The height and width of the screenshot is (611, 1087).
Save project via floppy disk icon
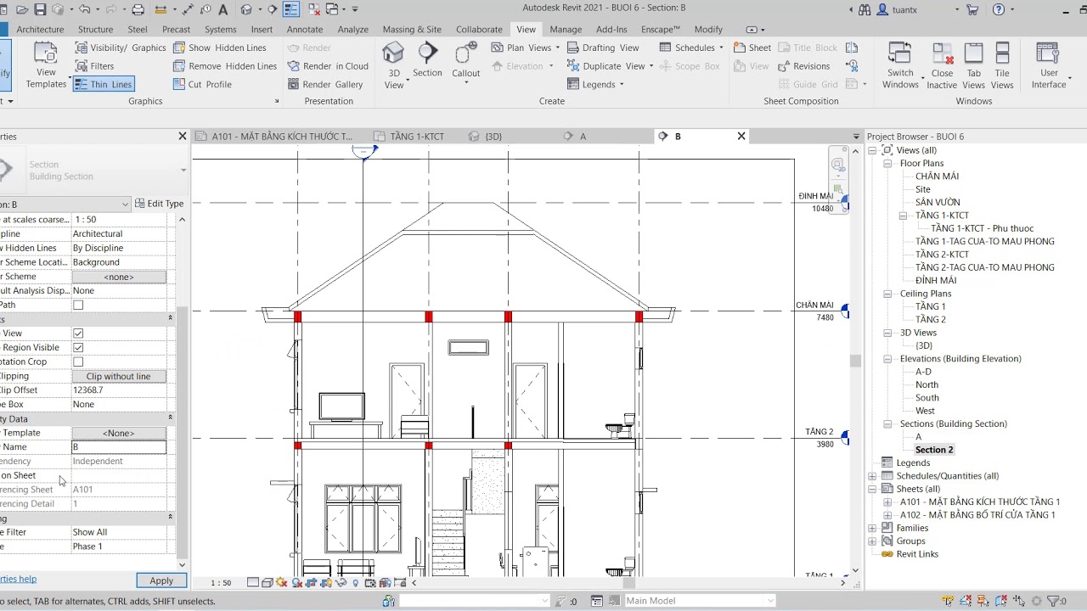40,9
